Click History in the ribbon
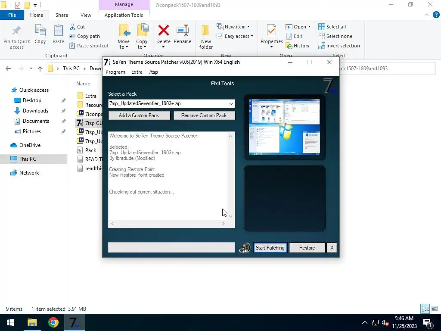This screenshot has height=331, width=441. coord(298,46)
